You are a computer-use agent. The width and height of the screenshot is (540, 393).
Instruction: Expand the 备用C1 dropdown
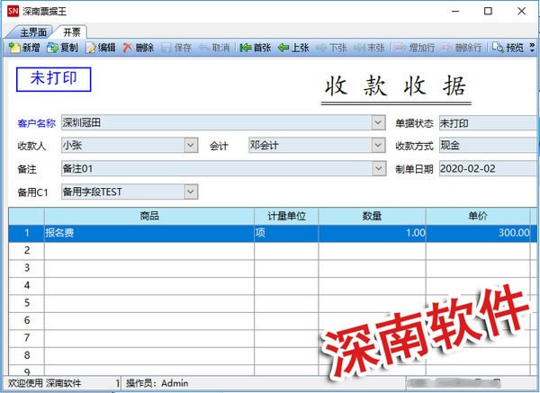coord(190,191)
